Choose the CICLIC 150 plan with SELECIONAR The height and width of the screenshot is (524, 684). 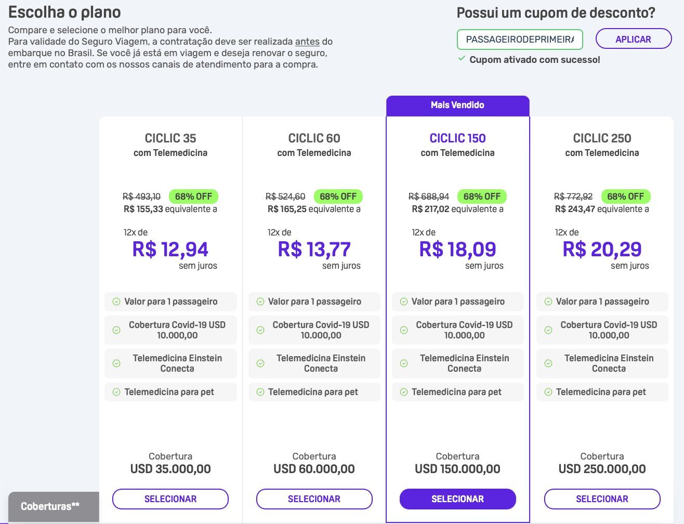pyautogui.click(x=458, y=499)
